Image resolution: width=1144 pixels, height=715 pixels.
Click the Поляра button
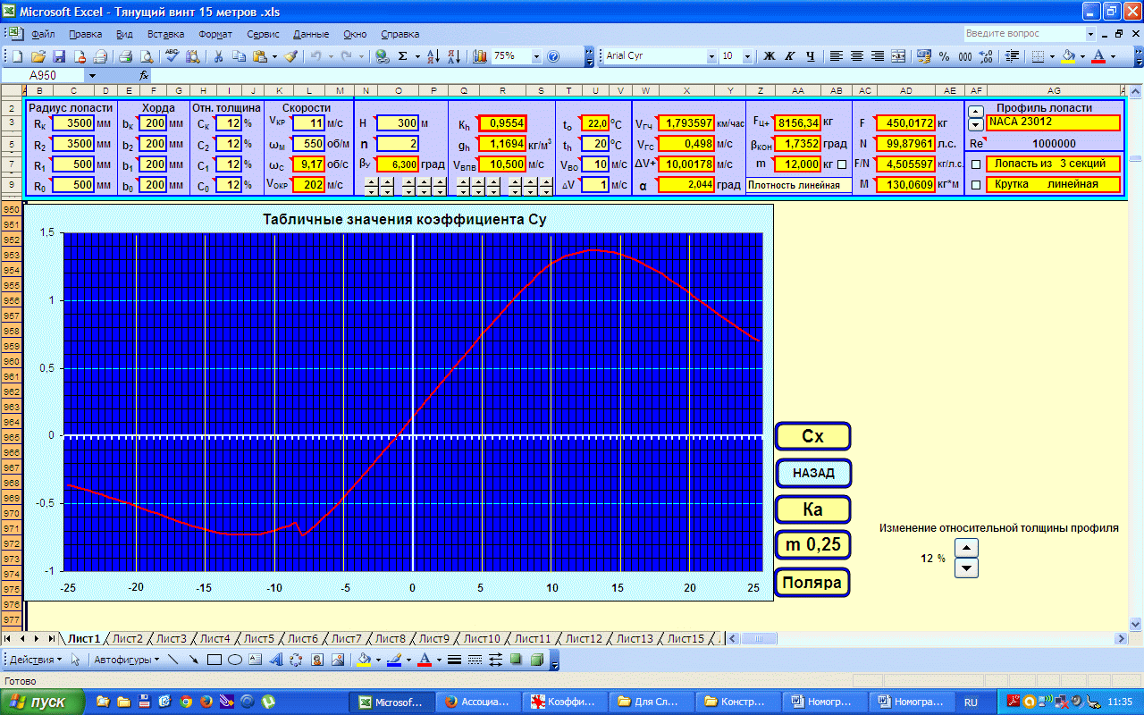[x=813, y=583]
